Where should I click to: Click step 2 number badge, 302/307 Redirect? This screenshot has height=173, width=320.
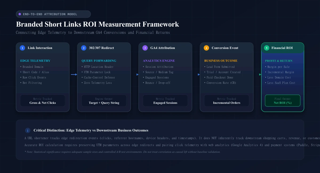click(x=84, y=48)
